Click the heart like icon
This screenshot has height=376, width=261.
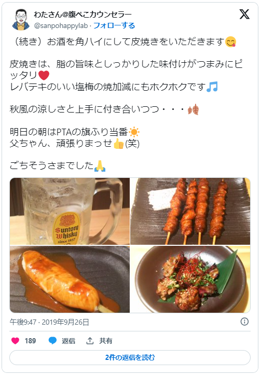pos(16,341)
